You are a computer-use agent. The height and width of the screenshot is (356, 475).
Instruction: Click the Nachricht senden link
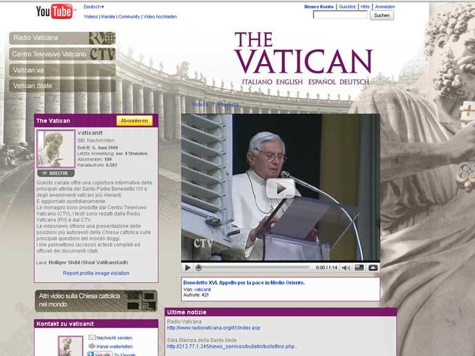point(114,338)
